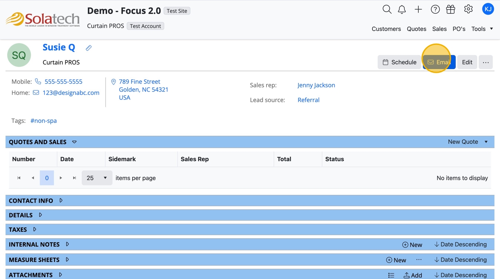Image resolution: width=500 pixels, height=279 pixels.
Task: Click the three-dots more actions button
Action: (486, 62)
